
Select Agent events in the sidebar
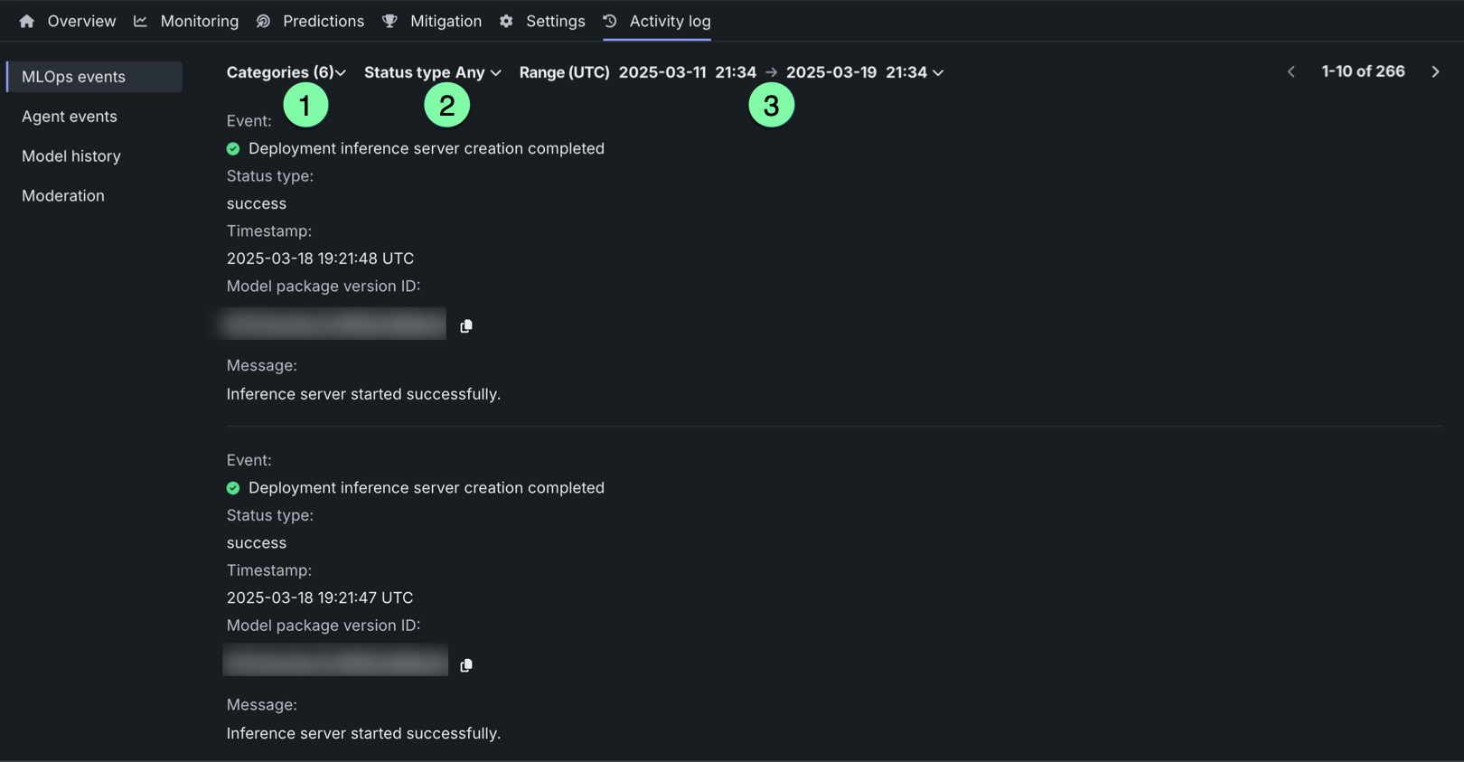tap(70, 117)
